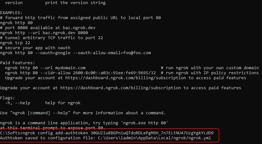Image resolution: width=262 pixels, height=144 pixels.
Task: Click the 'EXAMPLES:' heading text
Action: point(11,13)
